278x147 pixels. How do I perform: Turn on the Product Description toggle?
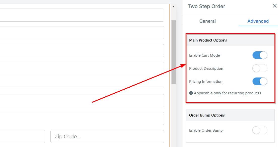(260, 68)
